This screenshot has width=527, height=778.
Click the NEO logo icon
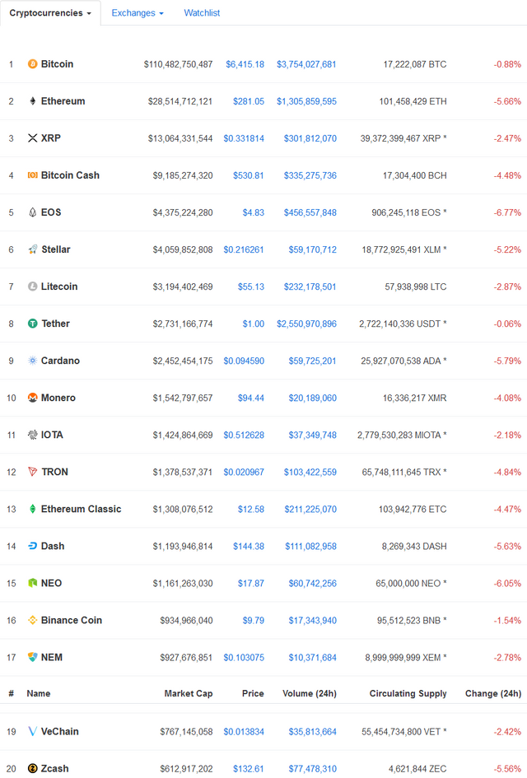point(33,583)
